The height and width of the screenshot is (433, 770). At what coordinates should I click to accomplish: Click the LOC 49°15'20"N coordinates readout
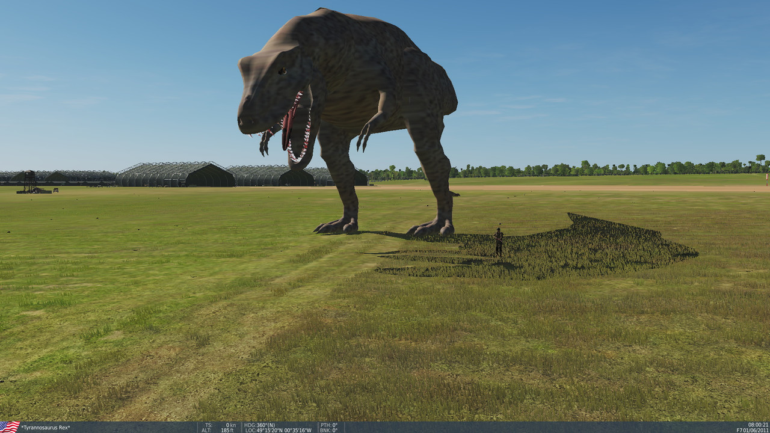pyautogui.click(x=278, y=430)
